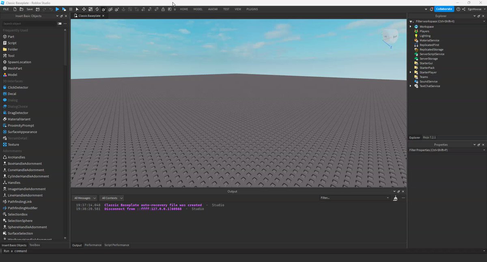Screen dimensions: 487x262
Task: Click the New file icon in toolbar
Action: [15, 9]
